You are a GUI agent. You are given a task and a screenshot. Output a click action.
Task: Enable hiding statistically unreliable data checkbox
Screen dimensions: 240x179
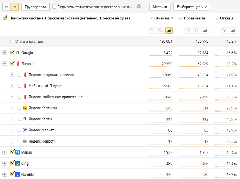click(x=54, y=7)
